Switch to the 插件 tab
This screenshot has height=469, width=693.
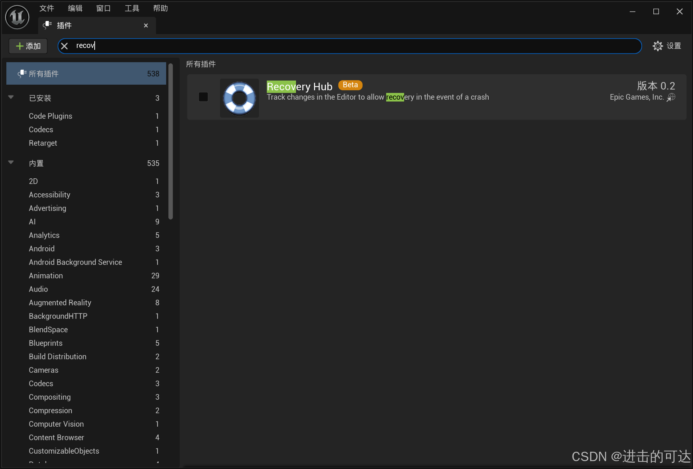97,25
